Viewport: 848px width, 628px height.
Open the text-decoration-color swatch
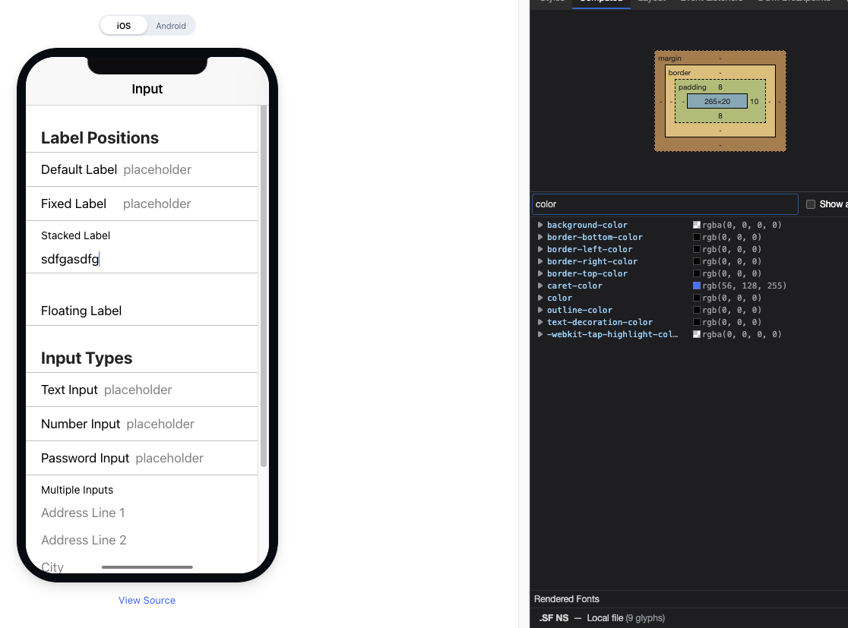point(697,322)
